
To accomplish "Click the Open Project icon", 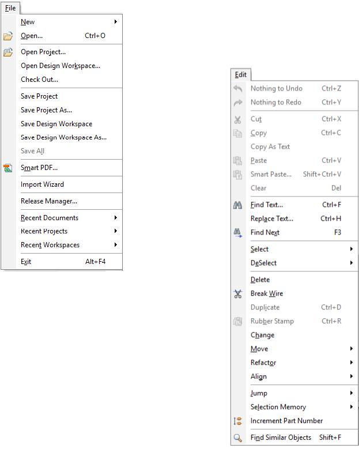I will (x=8, y=52).
